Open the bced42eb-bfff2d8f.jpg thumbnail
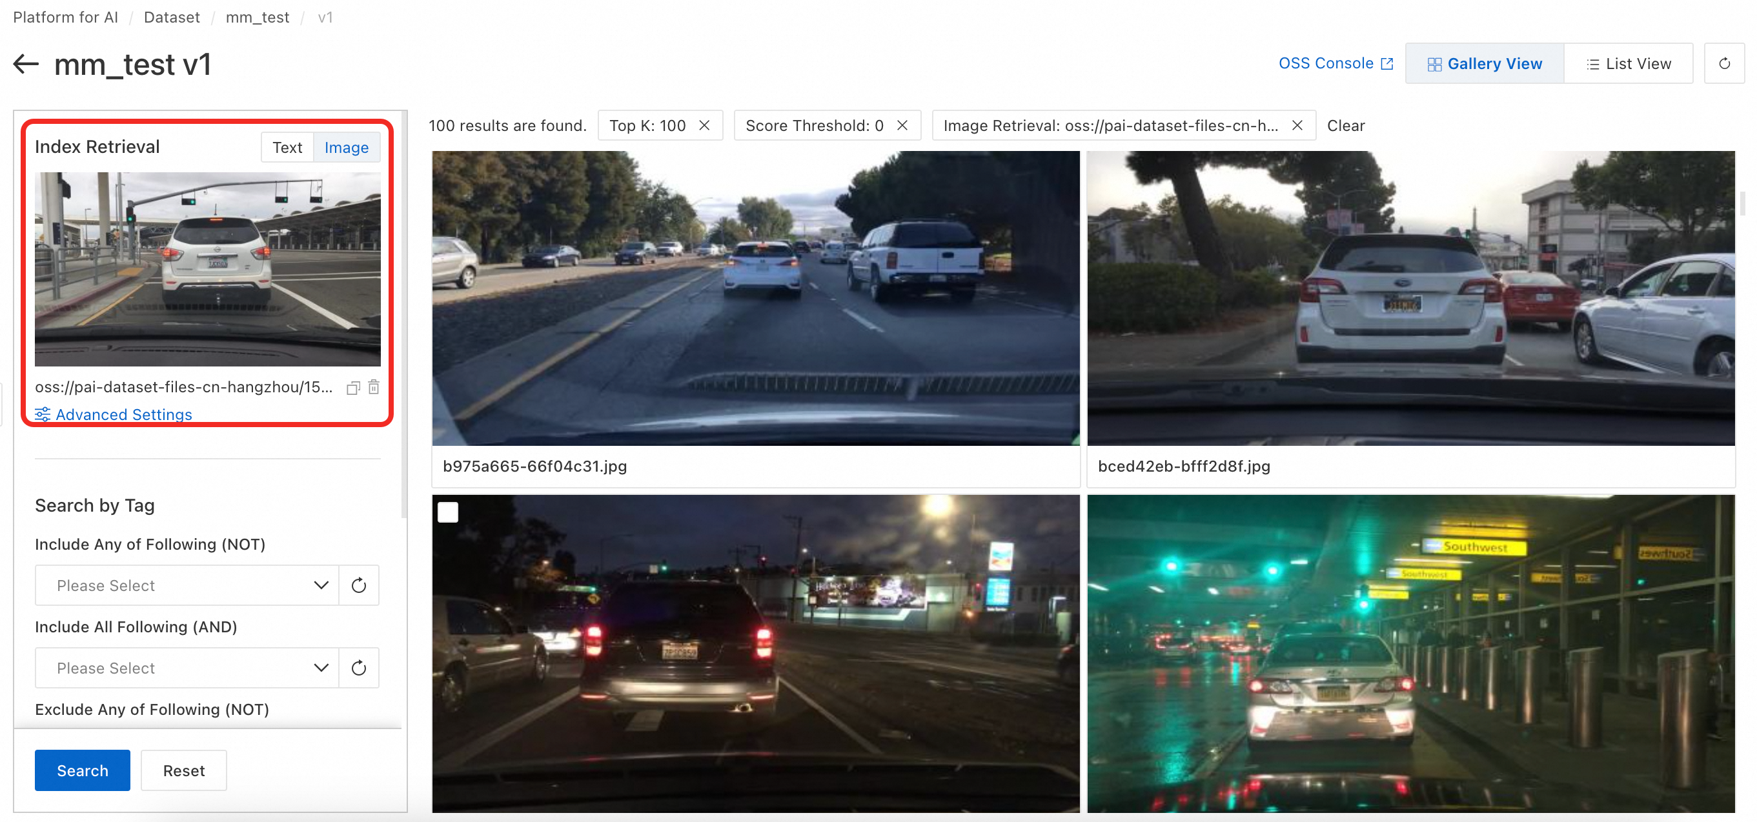The width and height of the screenshot is (1757, 822). pos(1410,299)
